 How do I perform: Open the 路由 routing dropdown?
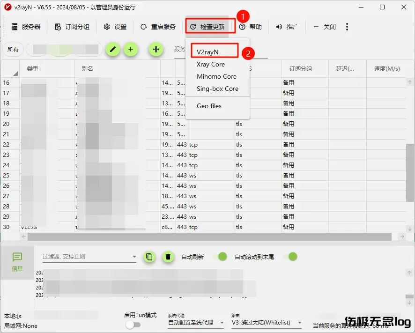[267, 323]
